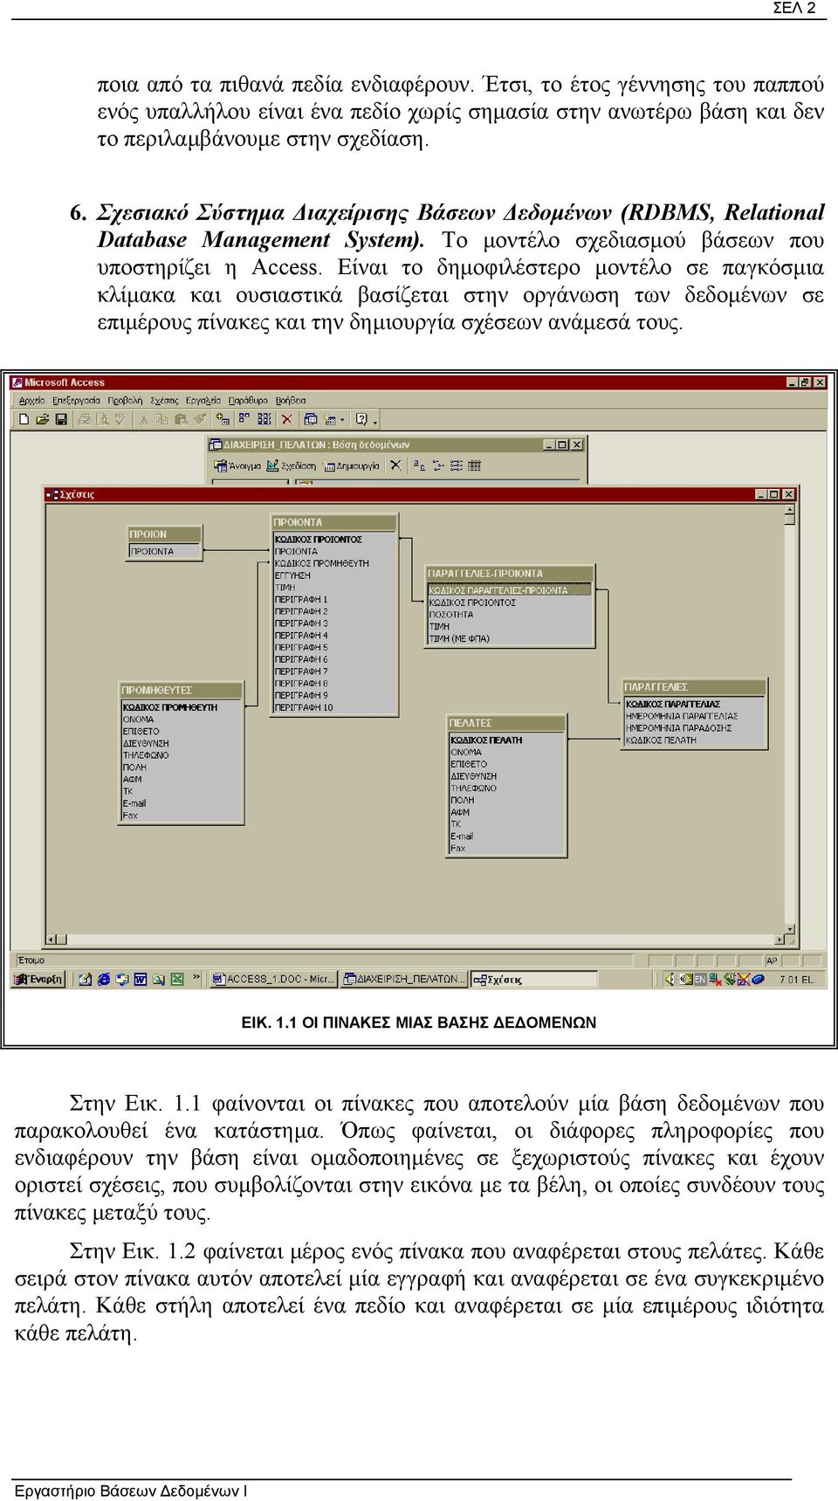
Task: Click the Save floppy disk icon
Action: click(x=61, y=419)
